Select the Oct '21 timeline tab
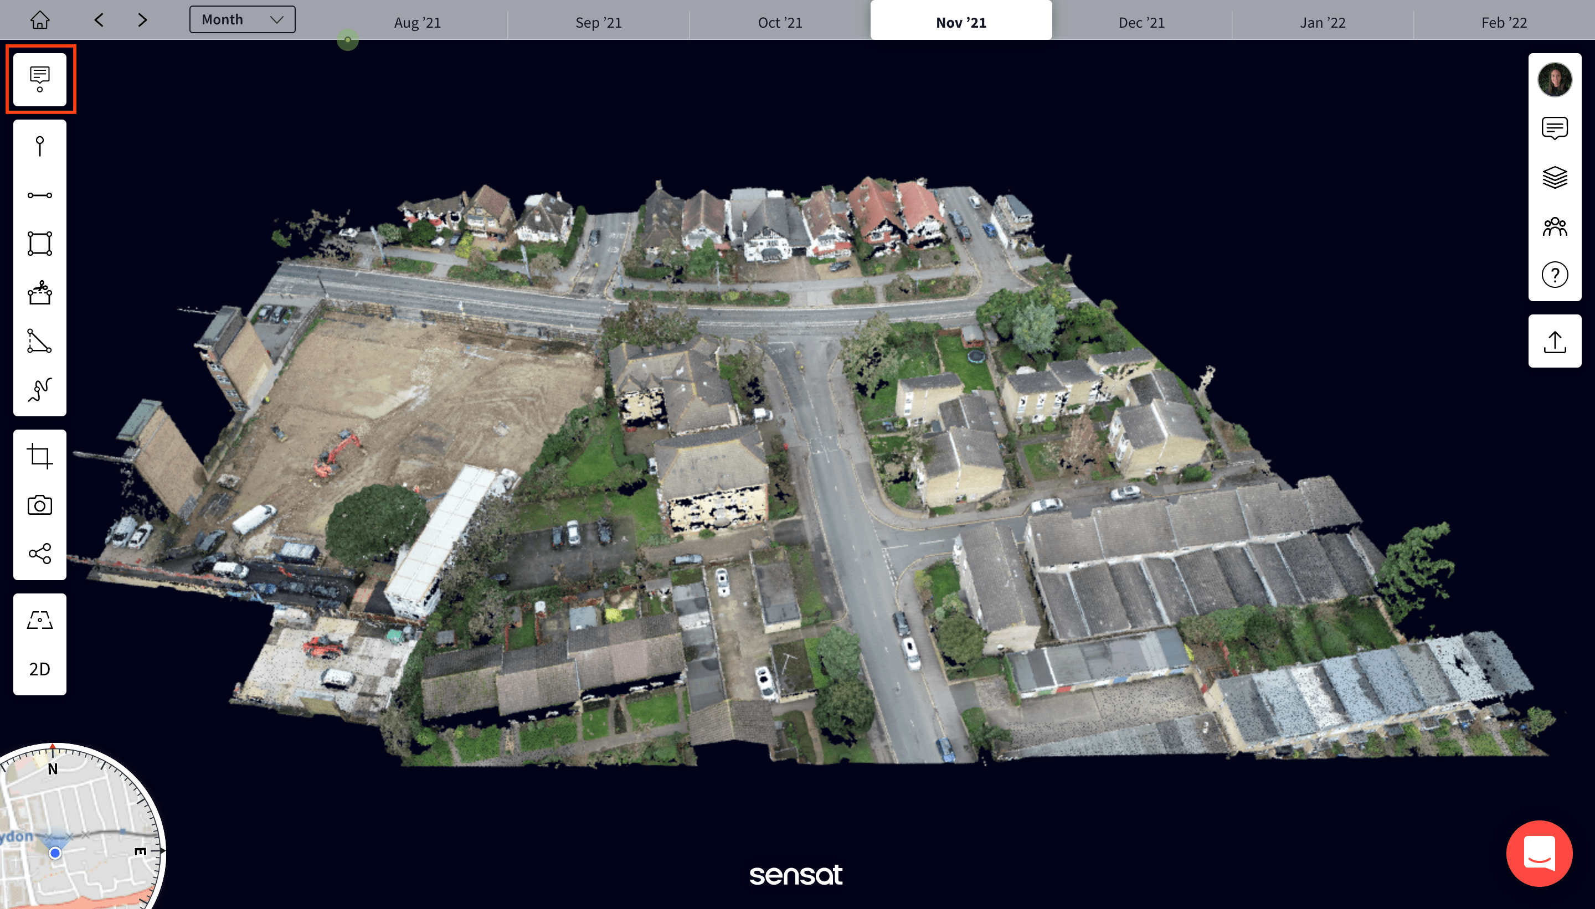The image size is (1595, 909). (x=779, y=23)
